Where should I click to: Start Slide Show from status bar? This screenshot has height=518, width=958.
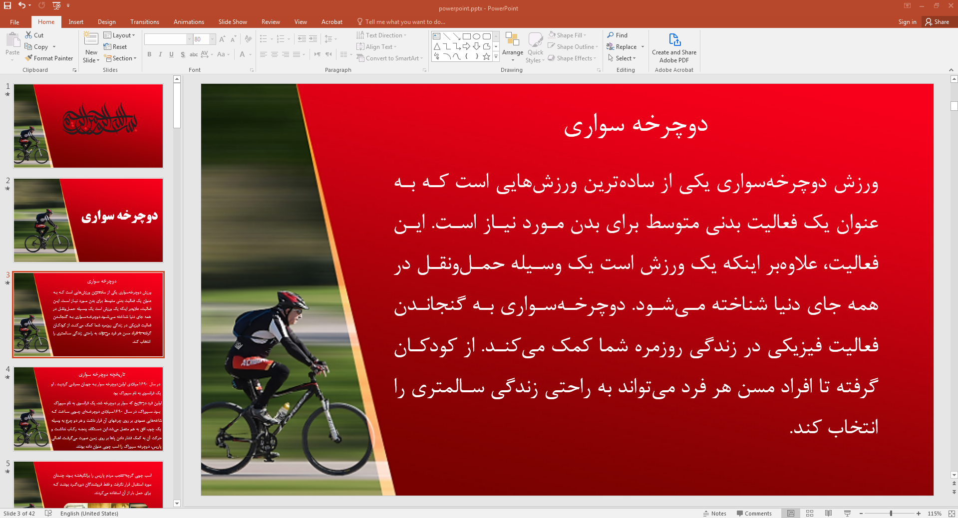847,514
